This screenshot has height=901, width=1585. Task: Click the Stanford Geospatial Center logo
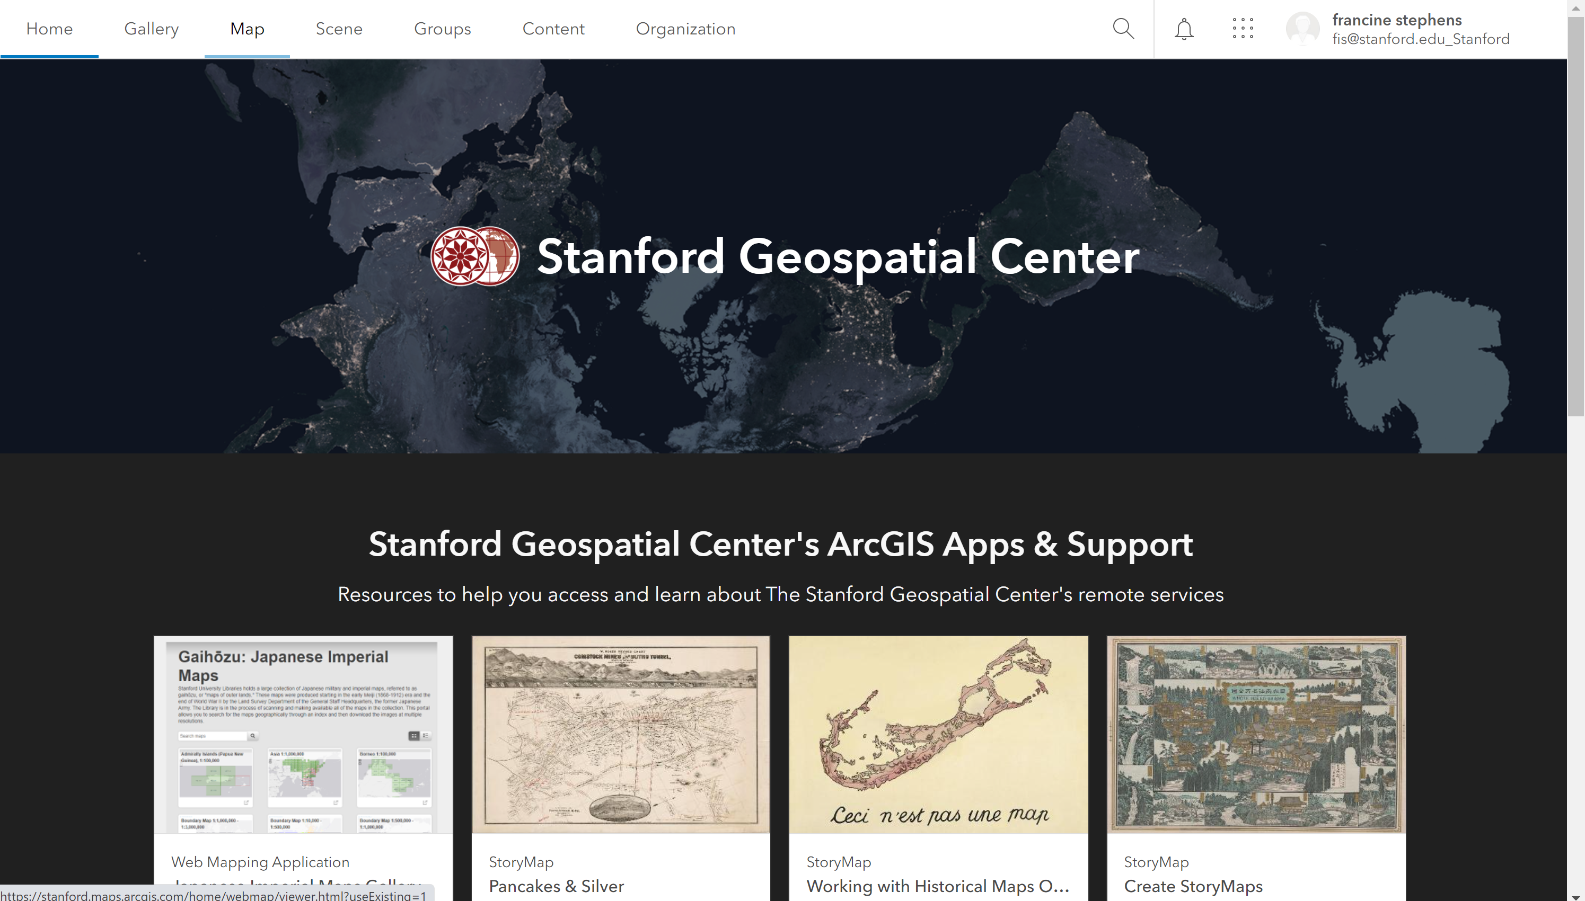(x=475, y=256)
